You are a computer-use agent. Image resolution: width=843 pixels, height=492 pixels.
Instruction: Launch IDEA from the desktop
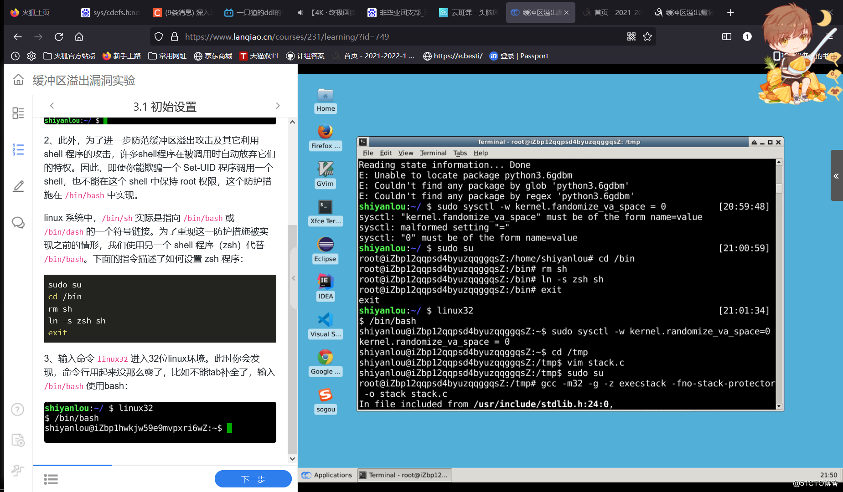tap(326, 288)
